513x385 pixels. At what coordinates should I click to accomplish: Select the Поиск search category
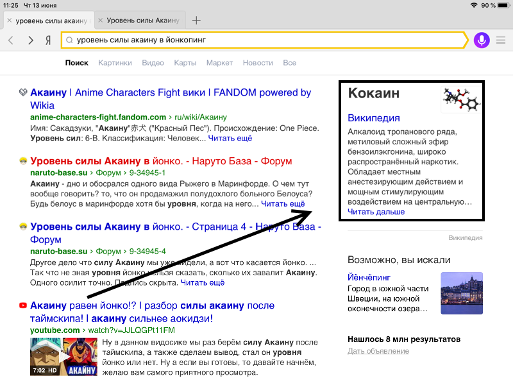[x=76, y=63]
